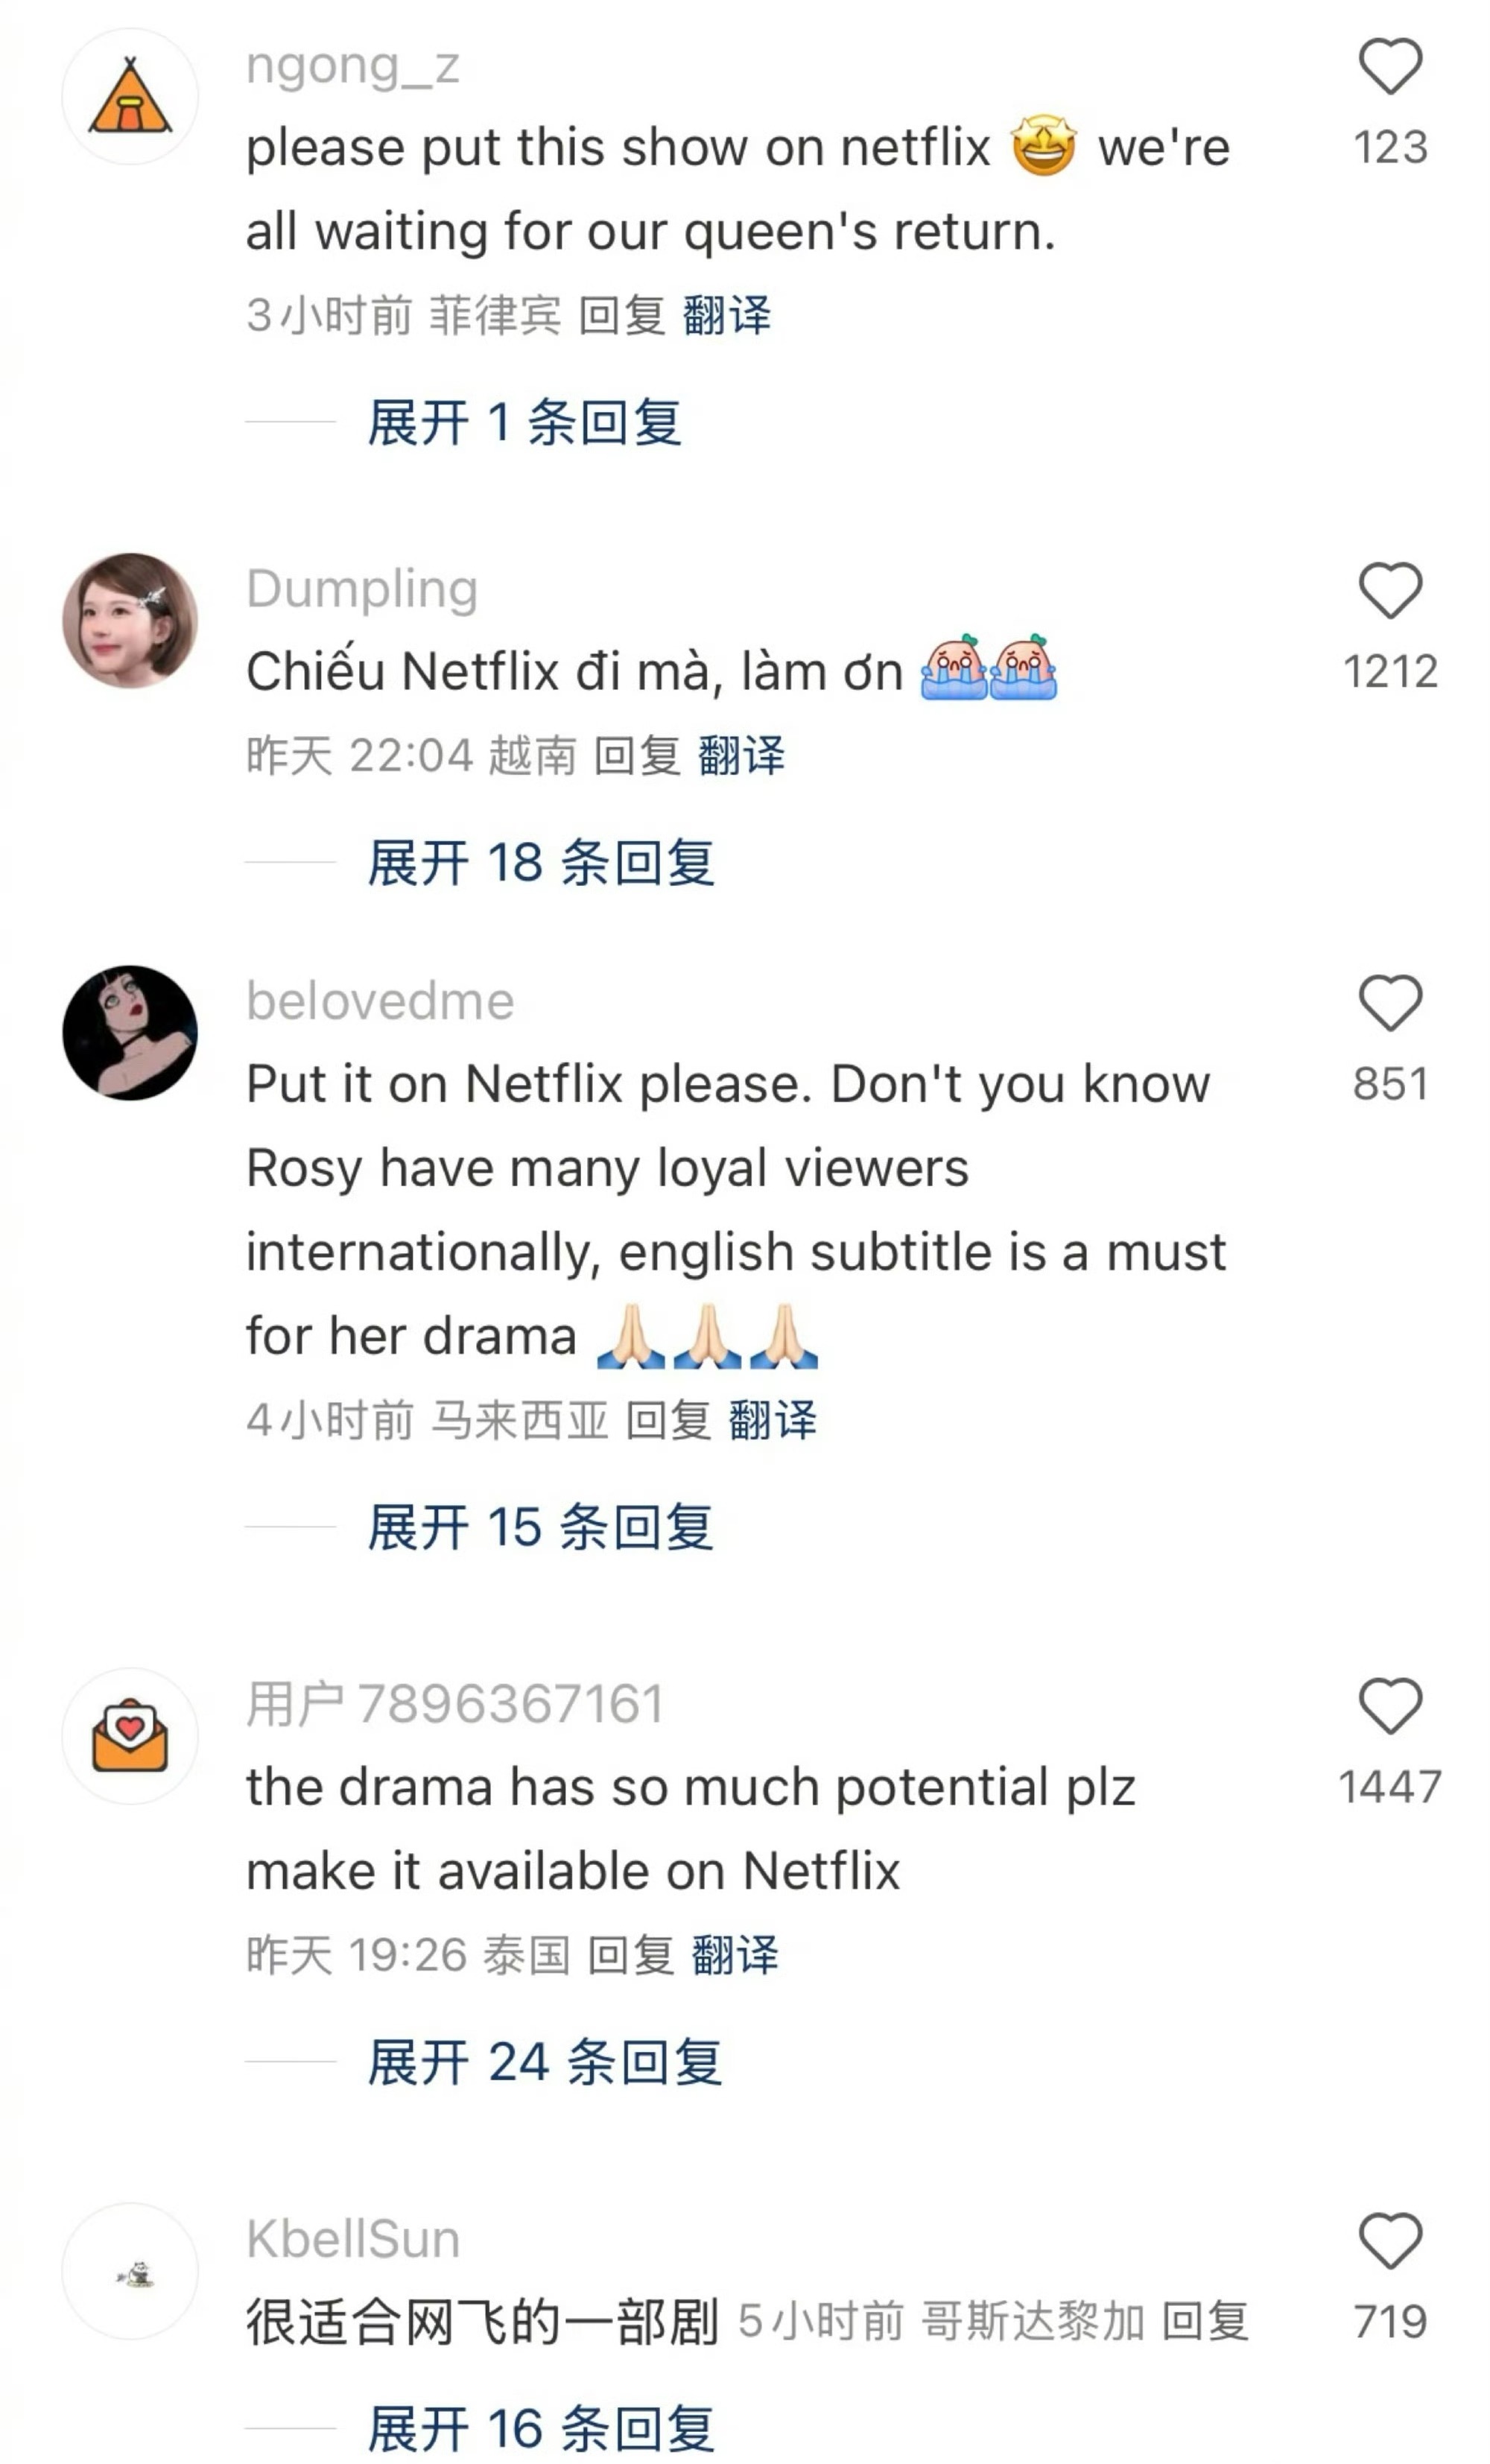The image size is (1490, 2464).
Task: Open Dumpling's profile picture
Action: (x=130, y=620)
